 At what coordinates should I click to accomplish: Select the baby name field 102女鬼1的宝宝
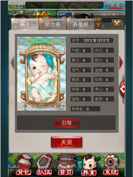pos(92,40)
